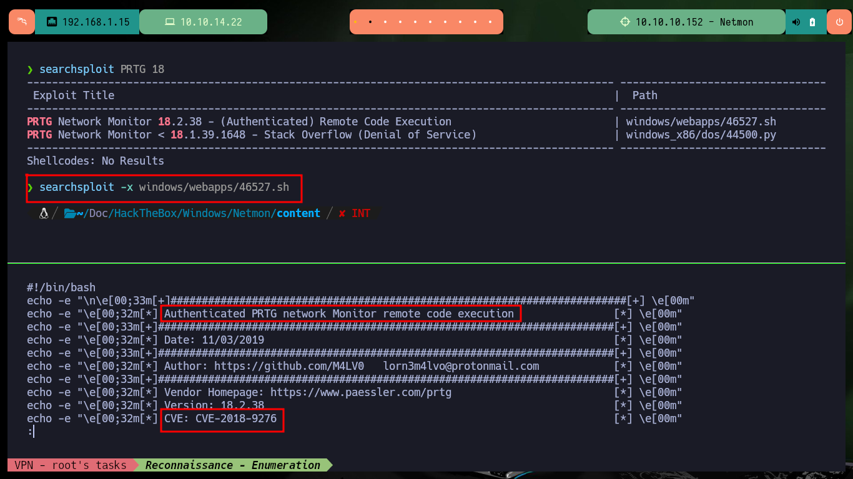Screen dimensions: 853x479
Task: Click the red INT status text
Action: click(361, 213)
